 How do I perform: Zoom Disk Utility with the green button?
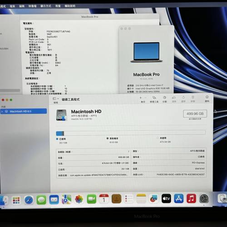pos(11,100)
